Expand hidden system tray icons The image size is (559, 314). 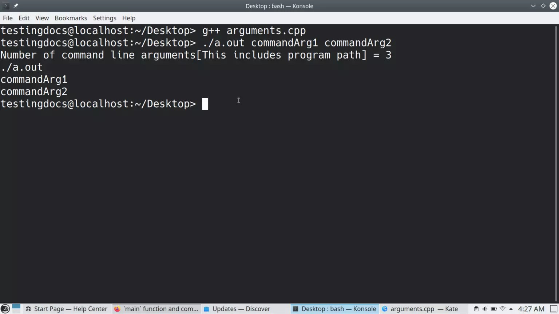click(x=510, y=309)
